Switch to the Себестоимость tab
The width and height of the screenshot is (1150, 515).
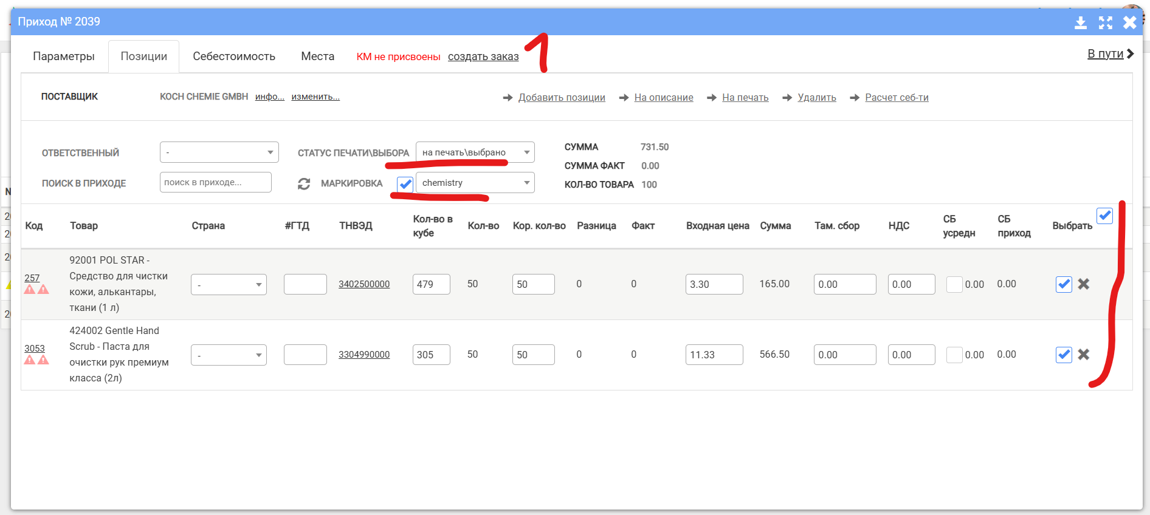click(x=234, y=56)
